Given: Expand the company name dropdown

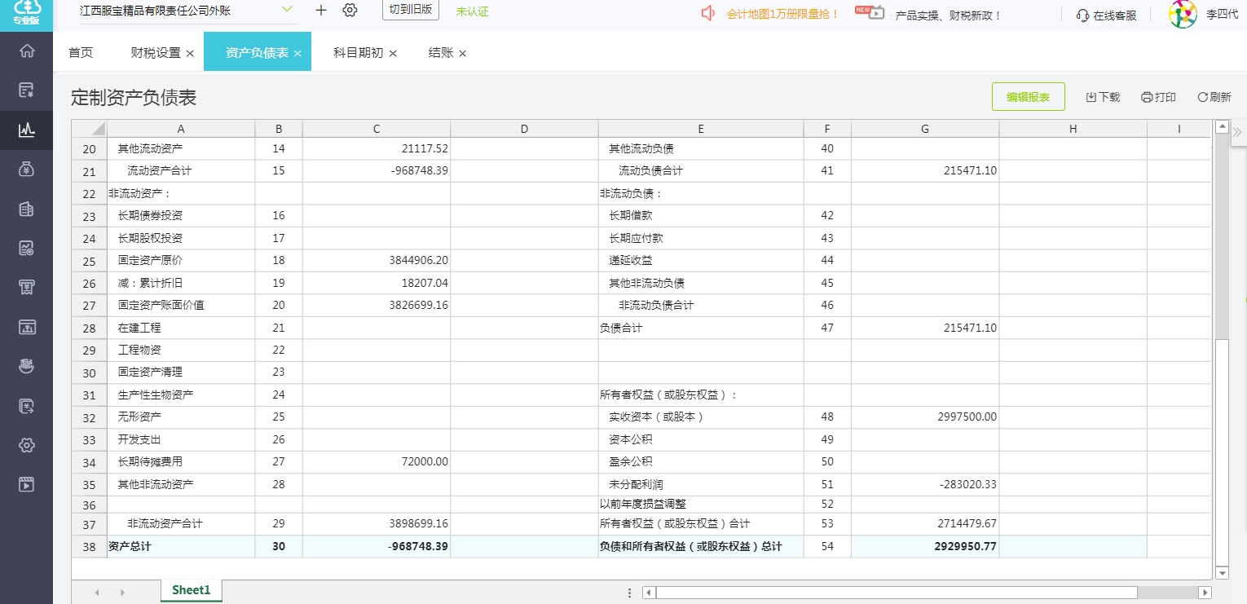Looking at the screenshot, I should pos(287,9).
